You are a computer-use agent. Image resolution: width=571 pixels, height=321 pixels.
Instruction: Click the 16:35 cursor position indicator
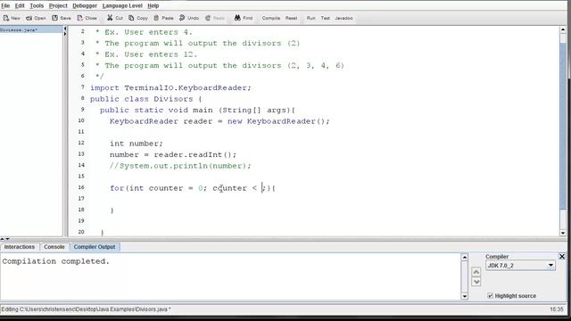[x=557, y=309]
